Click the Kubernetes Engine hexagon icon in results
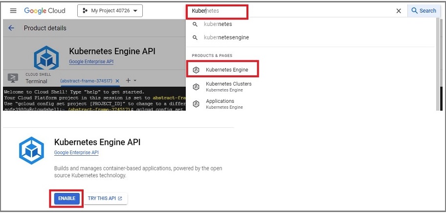446x214 pixels. tap(196, 70)
